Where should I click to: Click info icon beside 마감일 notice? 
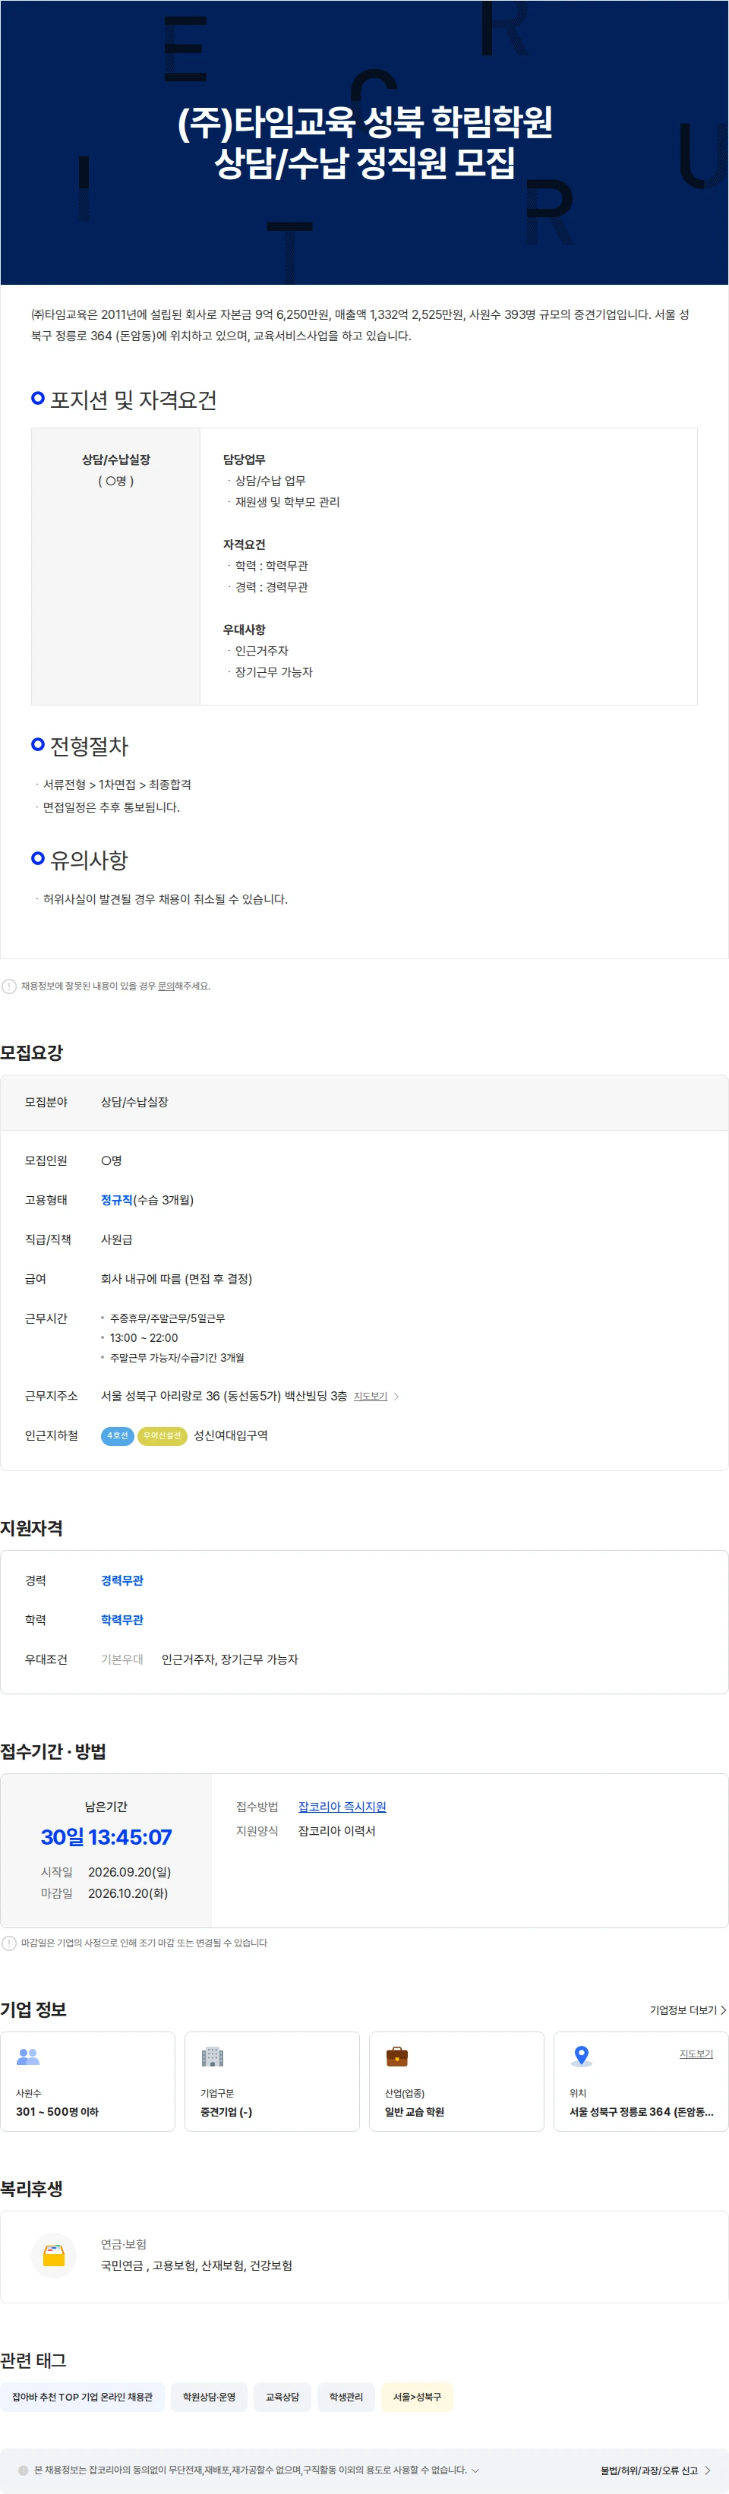pyautogui.click(x=8, y=1942)
